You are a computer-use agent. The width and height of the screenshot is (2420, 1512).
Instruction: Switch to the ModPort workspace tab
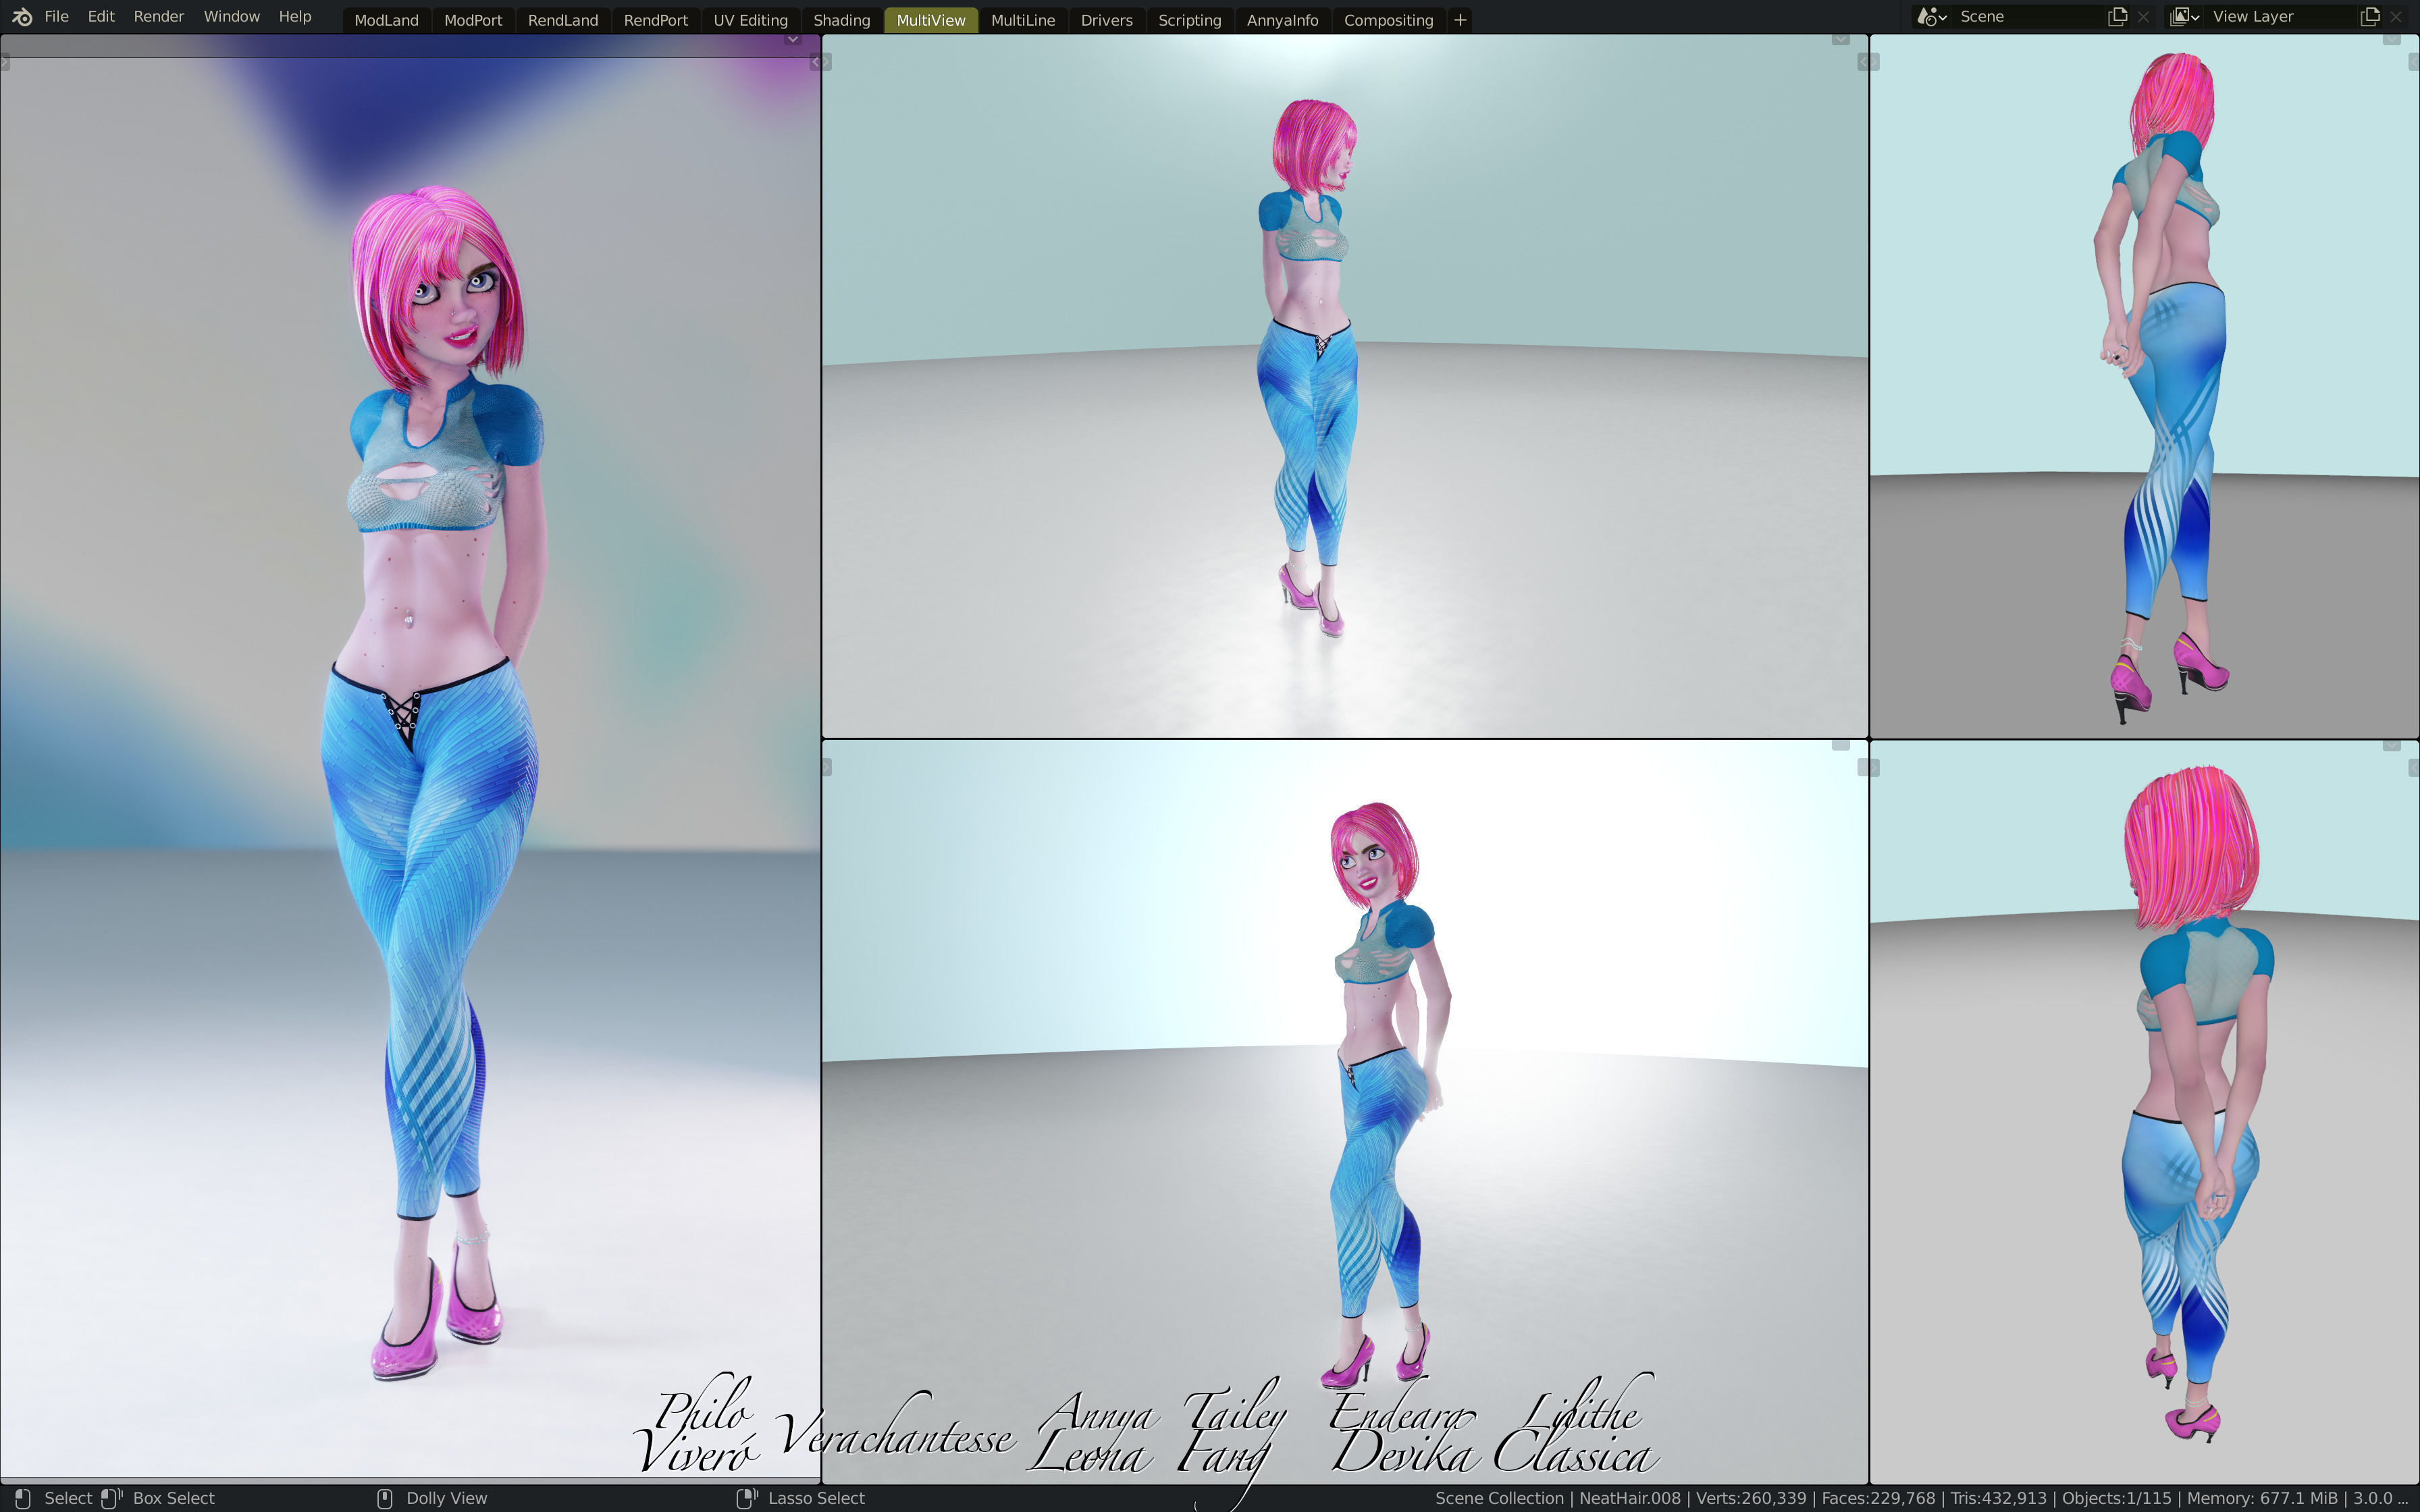click(473, 20)
